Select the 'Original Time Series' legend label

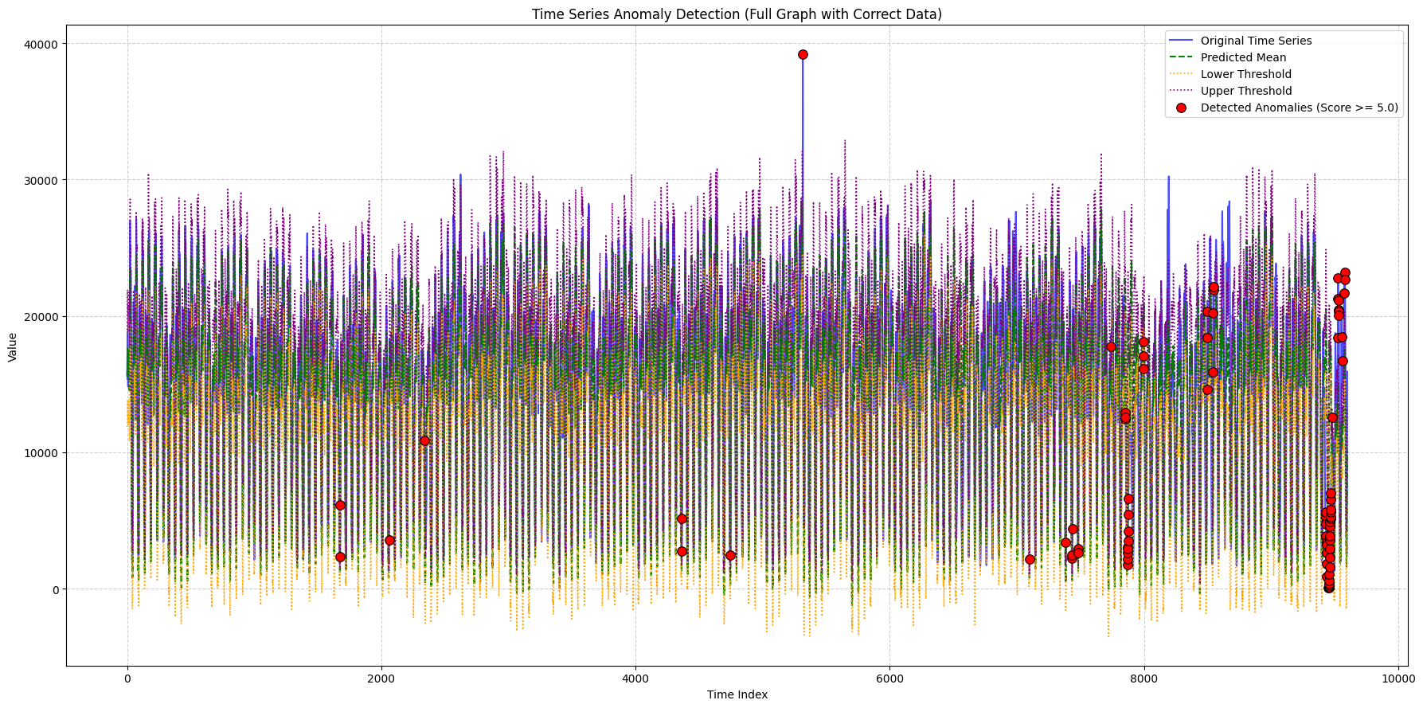pyautogui.click(x=1256, y=41)
